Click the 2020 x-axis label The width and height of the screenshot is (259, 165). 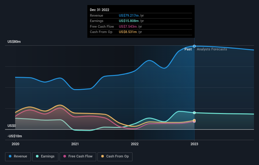tap(15, 144)
